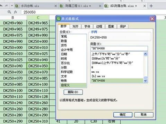Click the redo arrow icon in toolbar
This screenshot has height=124, width=166.
[7, 6]
